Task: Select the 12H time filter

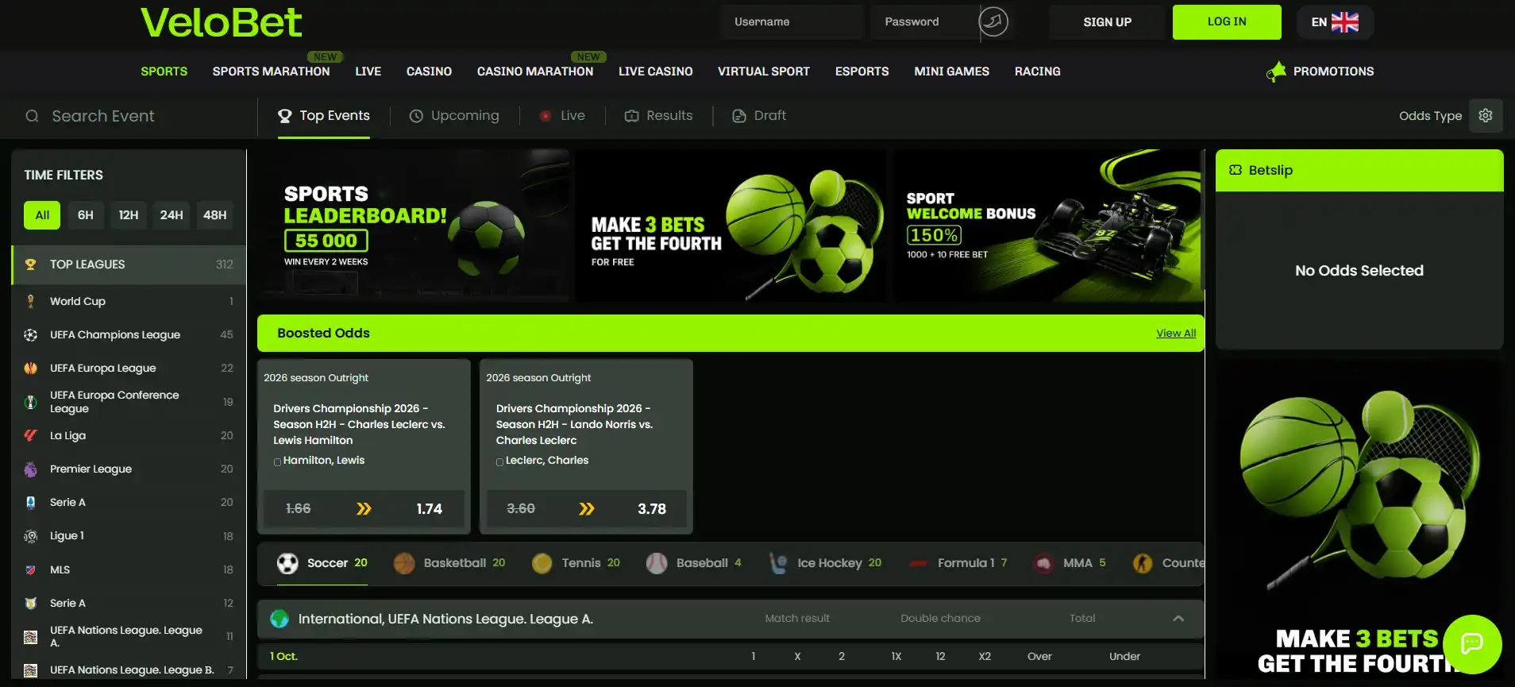Action: point(129,214)
